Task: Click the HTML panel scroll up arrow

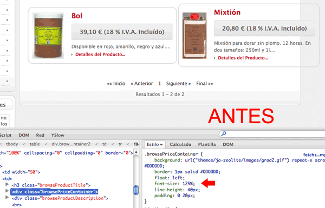Action: click(x=136, y=152)
